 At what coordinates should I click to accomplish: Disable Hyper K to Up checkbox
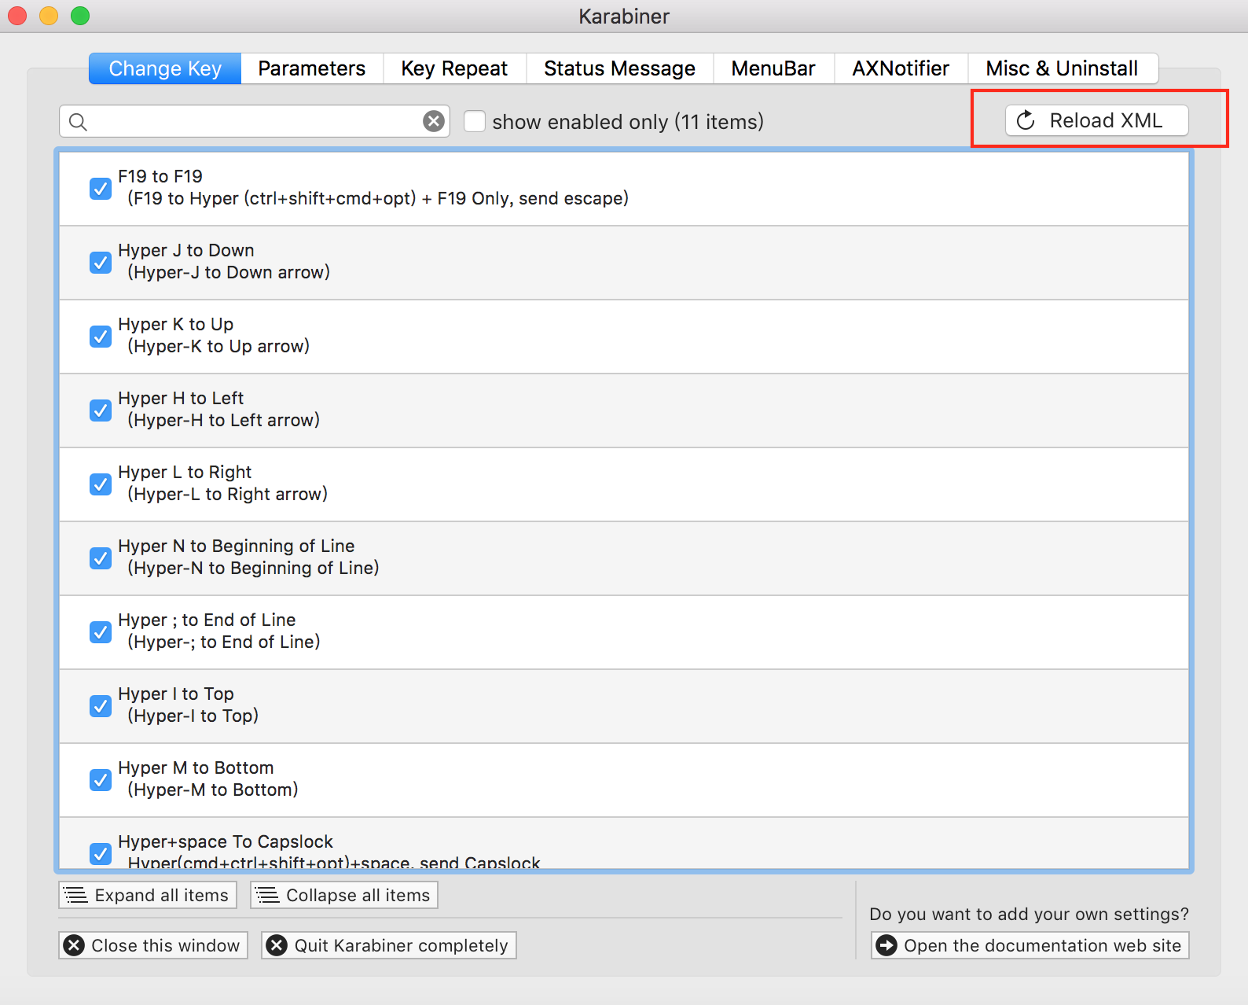pyautogui.click(x=101, y=337)
